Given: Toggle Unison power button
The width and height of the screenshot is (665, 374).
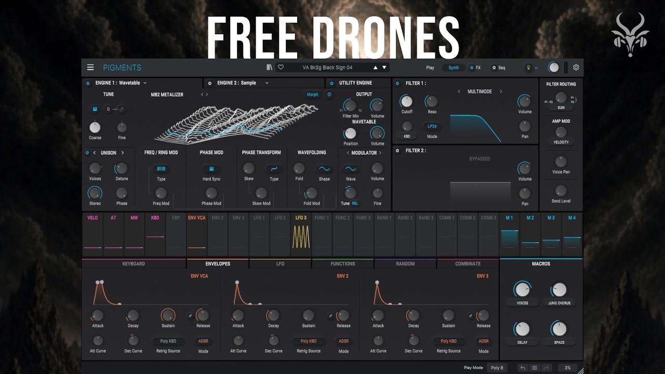Looking at the screenshot, I should point(87,153).
